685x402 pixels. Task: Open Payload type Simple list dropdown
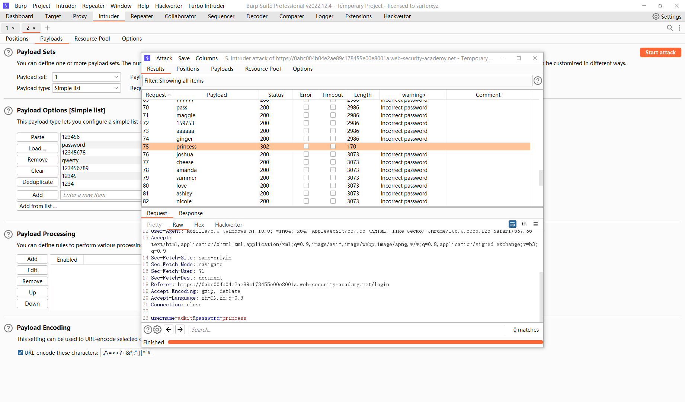click(86, 88)
